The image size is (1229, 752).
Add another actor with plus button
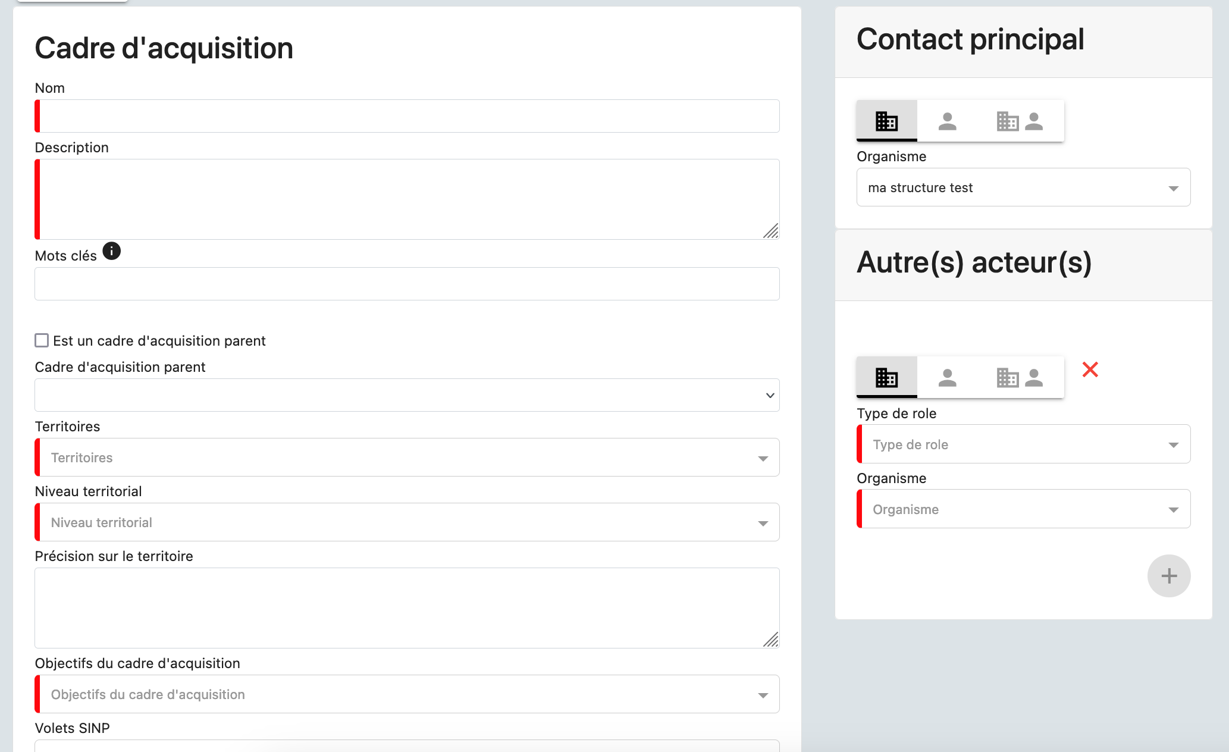(x=1169, y=576)
